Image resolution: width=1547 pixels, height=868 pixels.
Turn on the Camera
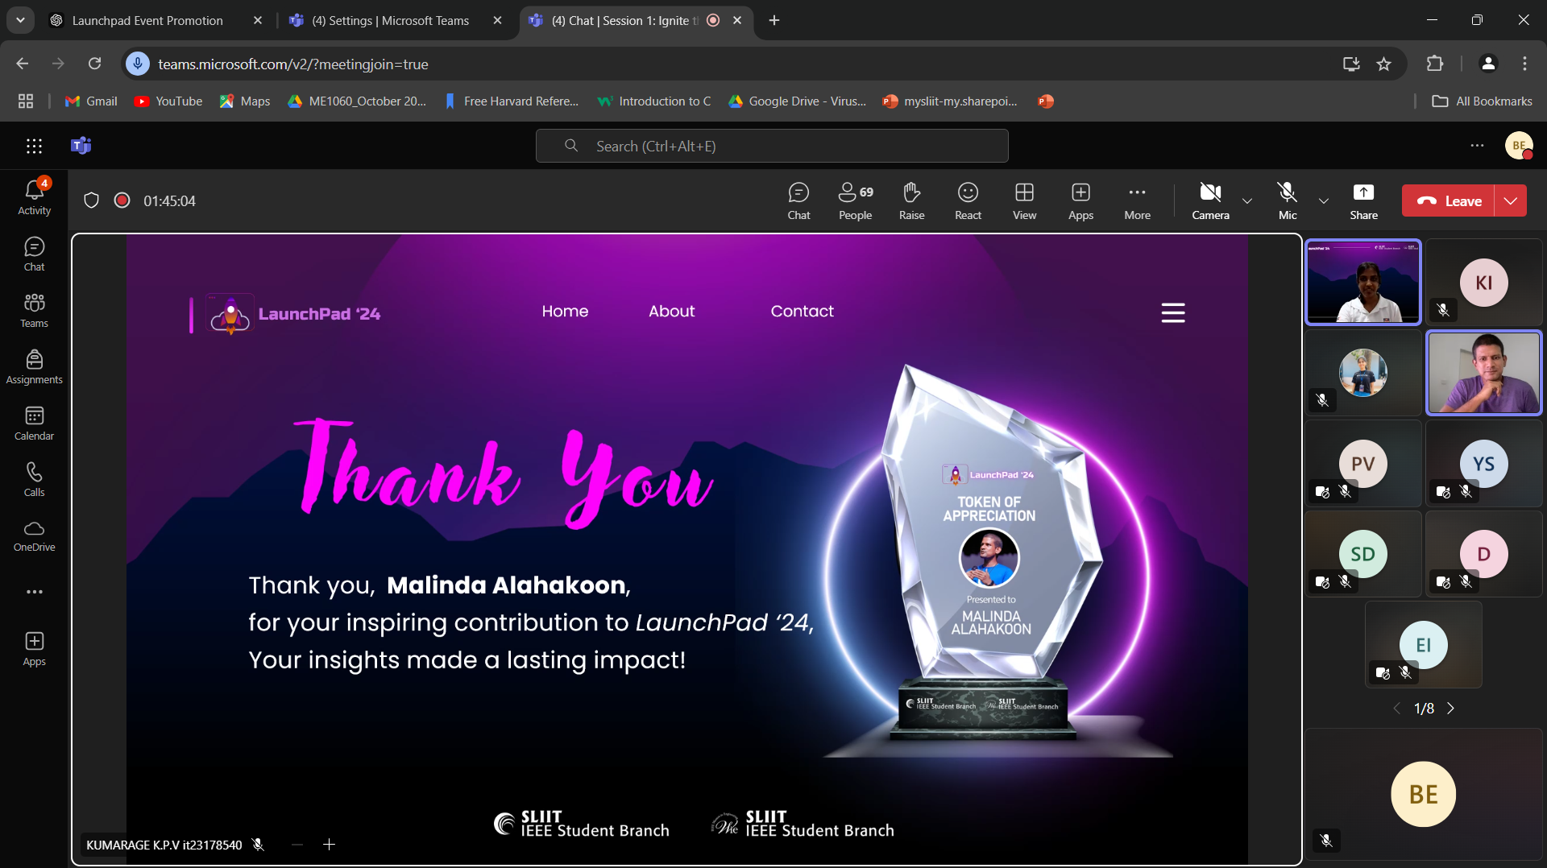pos(1210,200)
